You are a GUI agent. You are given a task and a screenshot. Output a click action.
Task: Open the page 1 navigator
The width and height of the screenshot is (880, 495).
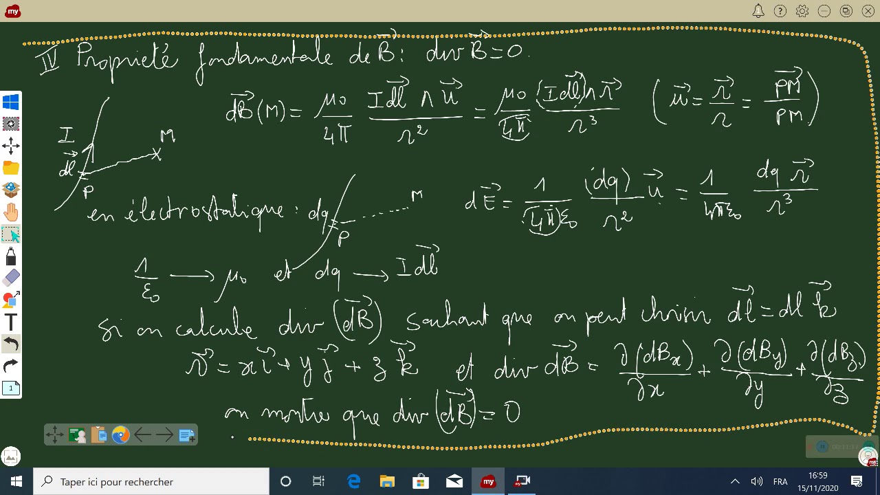click(11, 388)
